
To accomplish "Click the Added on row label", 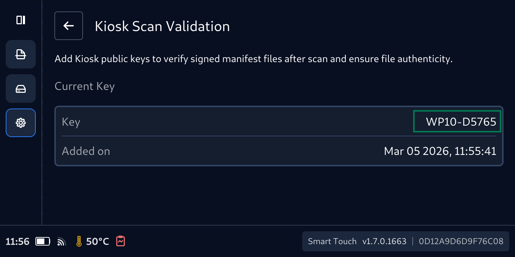I will point(86,151).
